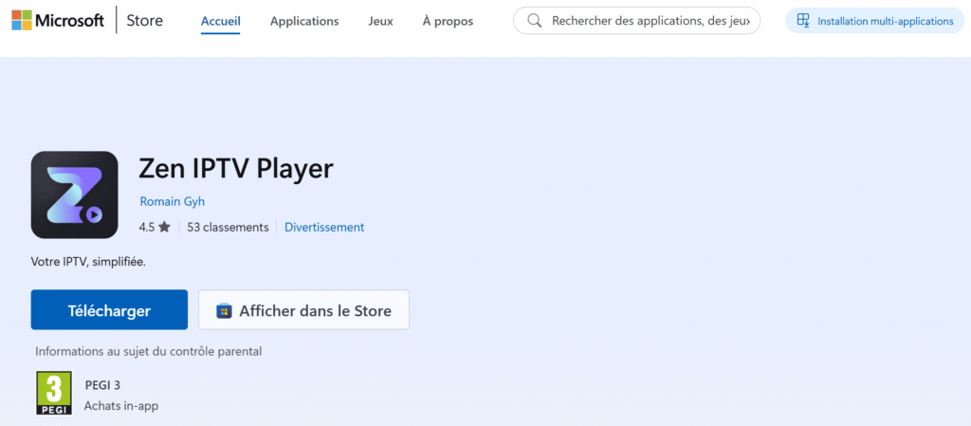971x426 pixels.
Task: Click the green PEGI 3 badge
Action: 53,393
